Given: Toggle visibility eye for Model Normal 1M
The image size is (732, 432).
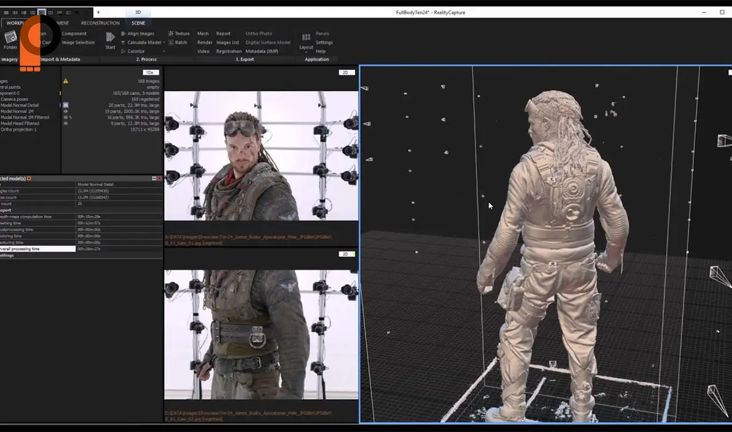Looking at the screenshot, I should 66,111.
